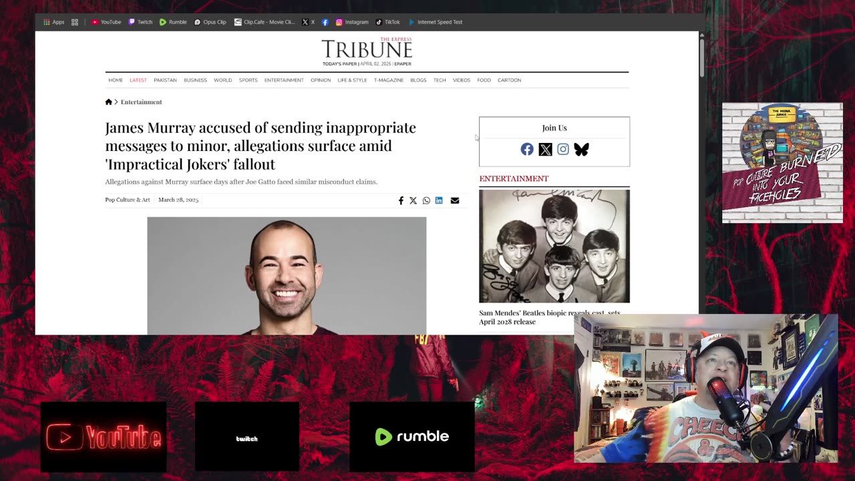Screen dimensions: 855x481
Task: Click the page vertical scrollbar thumb
Action: point(701,58)
